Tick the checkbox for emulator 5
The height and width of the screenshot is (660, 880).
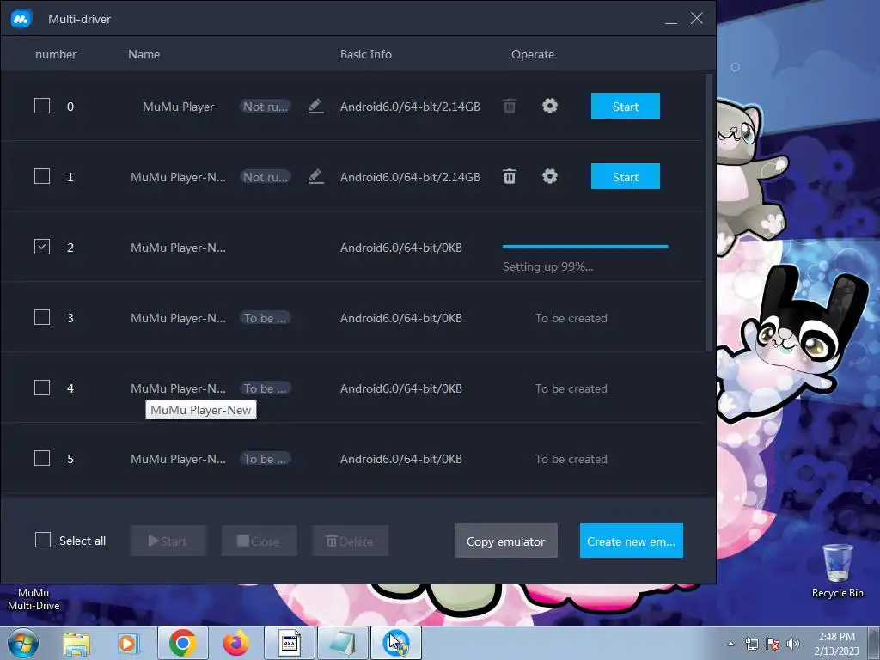click(x=42, y=459)
